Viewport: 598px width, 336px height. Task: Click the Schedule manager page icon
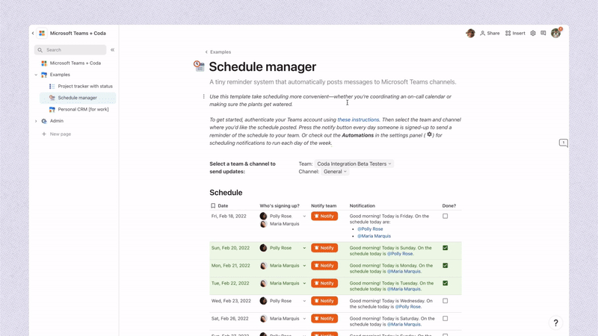[199, 66]
